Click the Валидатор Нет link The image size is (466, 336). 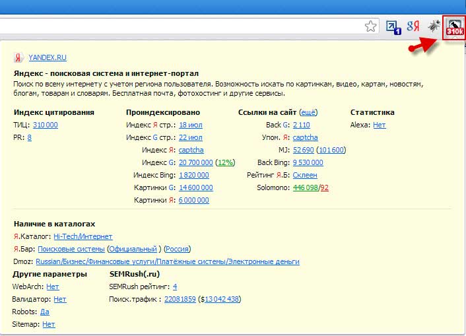pos(60,299)
